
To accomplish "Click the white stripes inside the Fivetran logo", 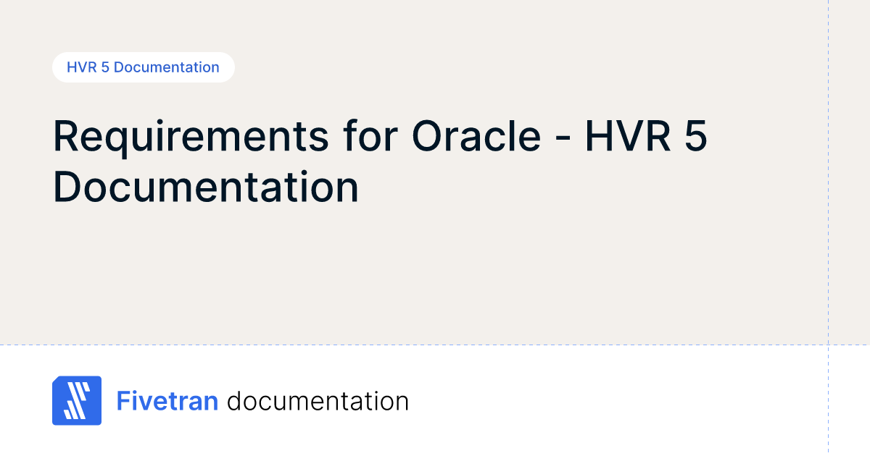I will pyautogui.click(x=76, y=401).
